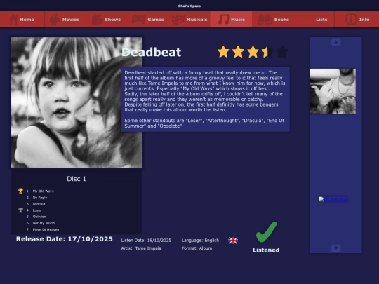This screenshot has width=379, height=284.
Task: Click the game controller icon beside Games
Action: (138, 20)
